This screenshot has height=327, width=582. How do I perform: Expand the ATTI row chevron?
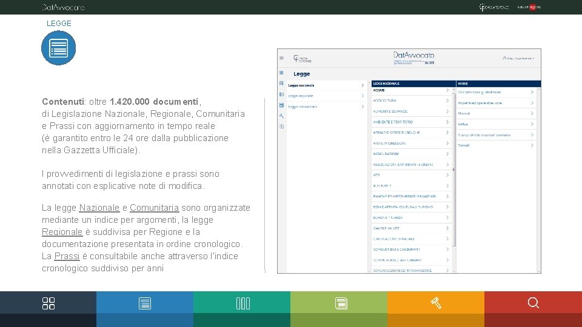click(x=447, y=175)
